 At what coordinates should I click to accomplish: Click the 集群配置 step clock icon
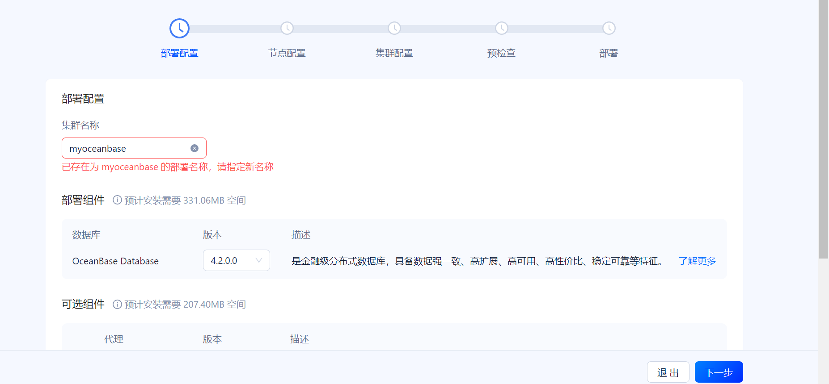point(394,28)
